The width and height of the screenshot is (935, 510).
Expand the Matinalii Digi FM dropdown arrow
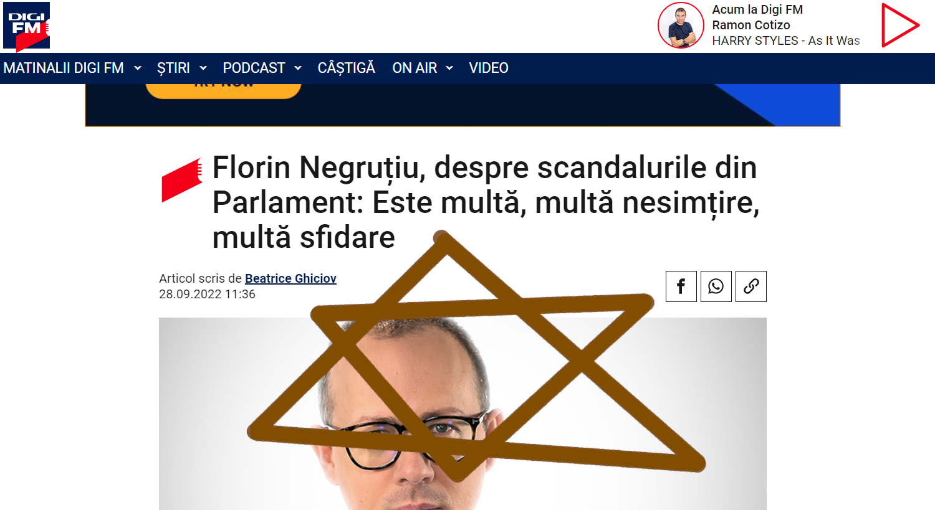pyautogui.click(x=138, y=68)
